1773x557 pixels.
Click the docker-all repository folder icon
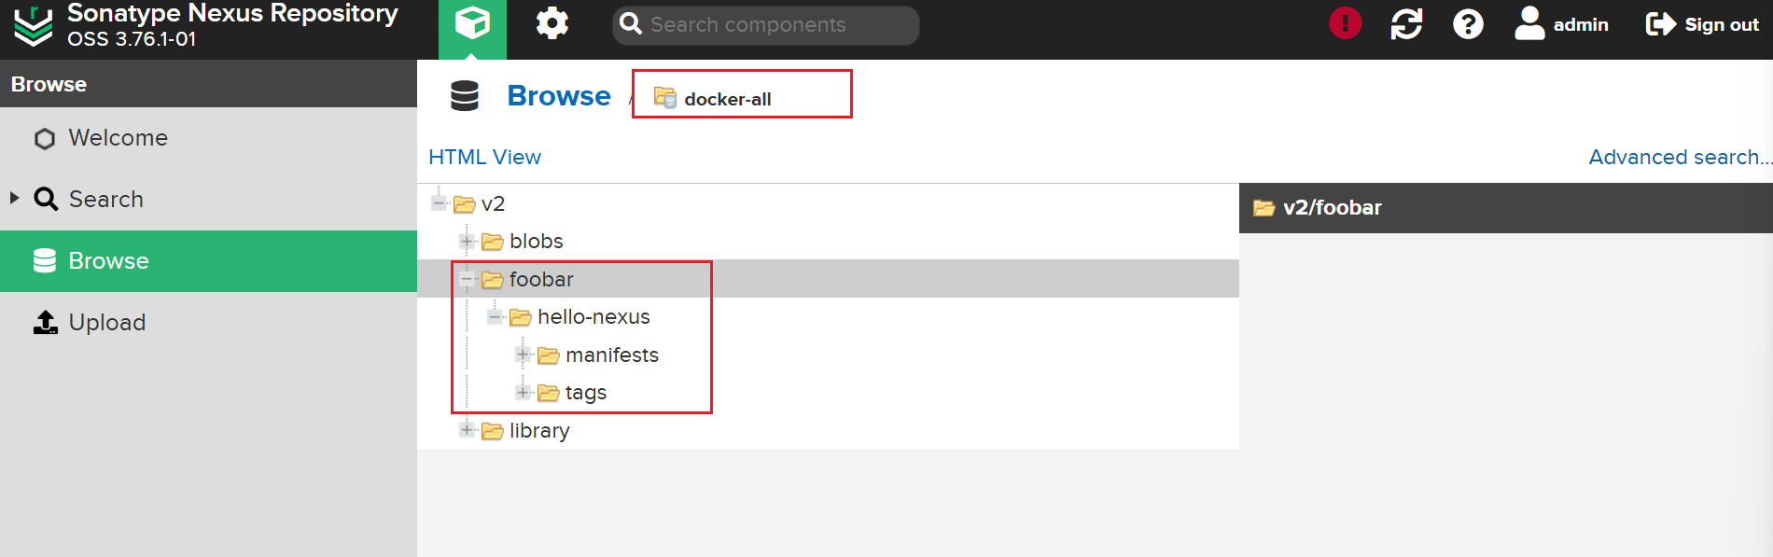(x=664, y=97)
